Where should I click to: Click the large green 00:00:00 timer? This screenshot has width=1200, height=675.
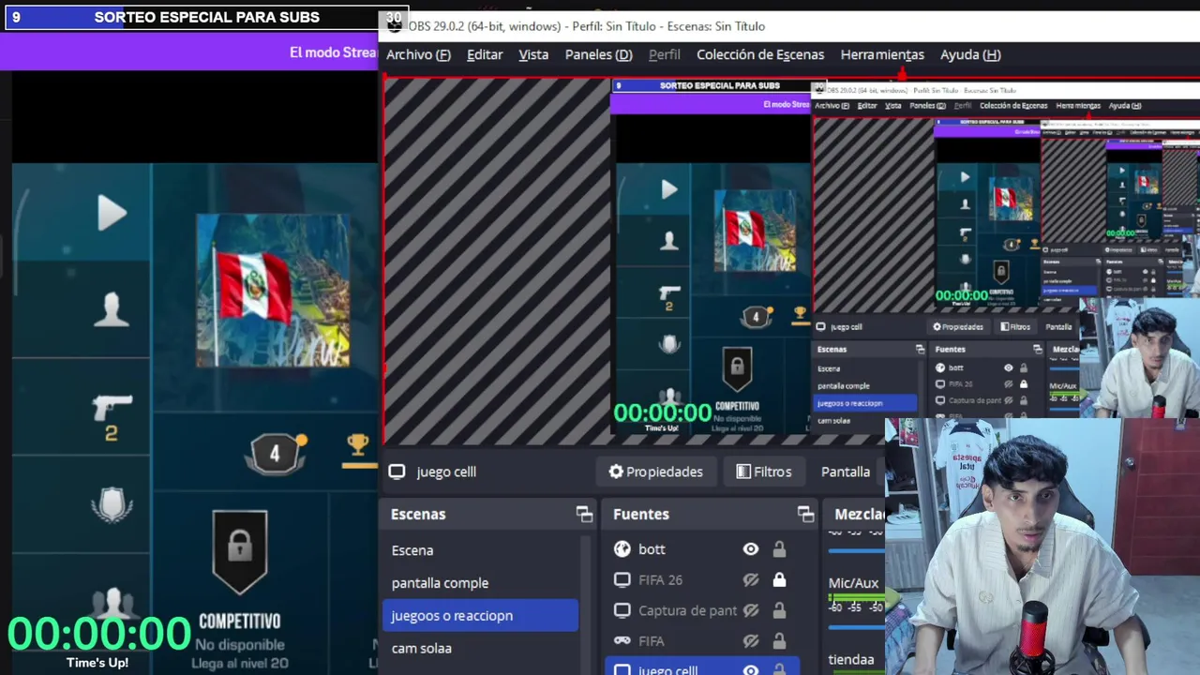click(99, 634)
